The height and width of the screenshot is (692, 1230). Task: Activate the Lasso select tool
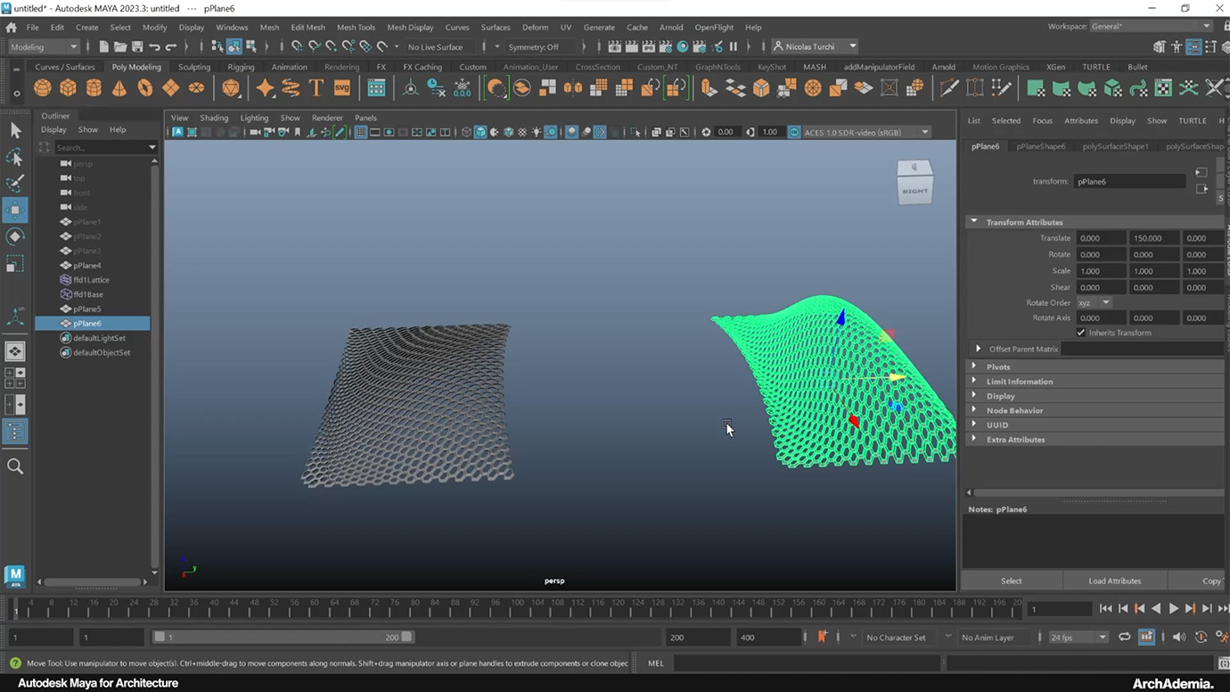coord(15,158)
